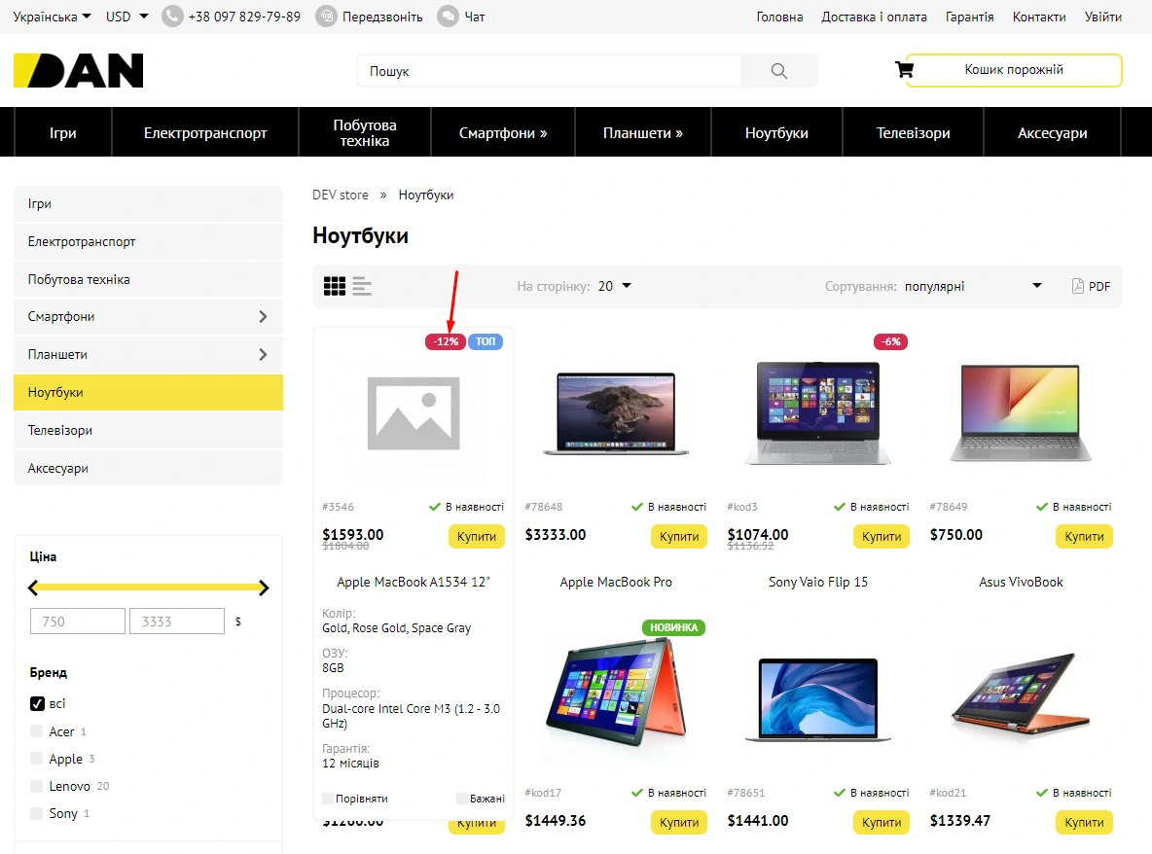Click the phone call icon
The image size is (1152, 854).
tap(172, 17)
